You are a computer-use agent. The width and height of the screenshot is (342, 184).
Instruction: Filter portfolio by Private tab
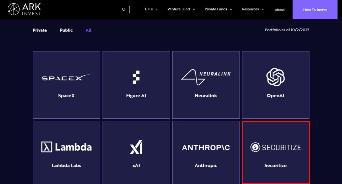(40, 30)
